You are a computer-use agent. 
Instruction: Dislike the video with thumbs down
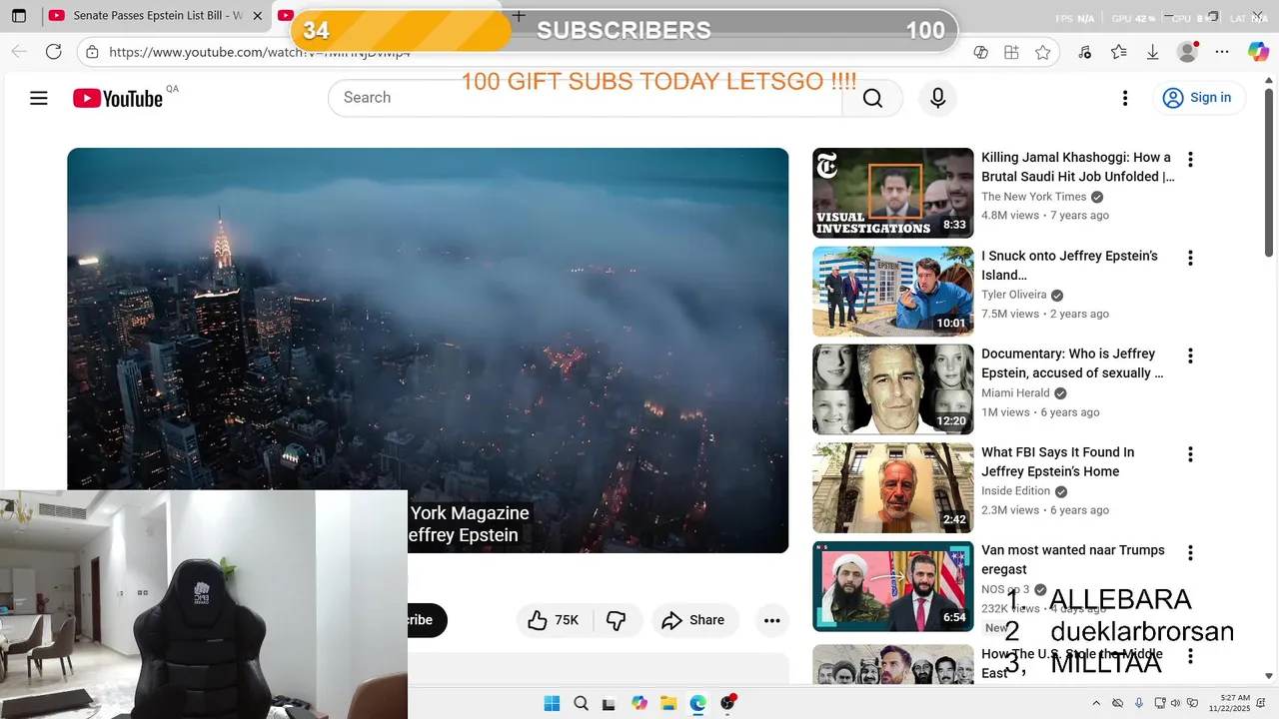click(x=617, y=620)
